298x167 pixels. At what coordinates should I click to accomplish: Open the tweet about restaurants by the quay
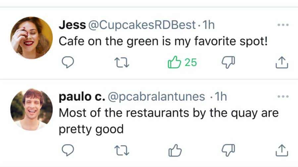coord(168,113)
